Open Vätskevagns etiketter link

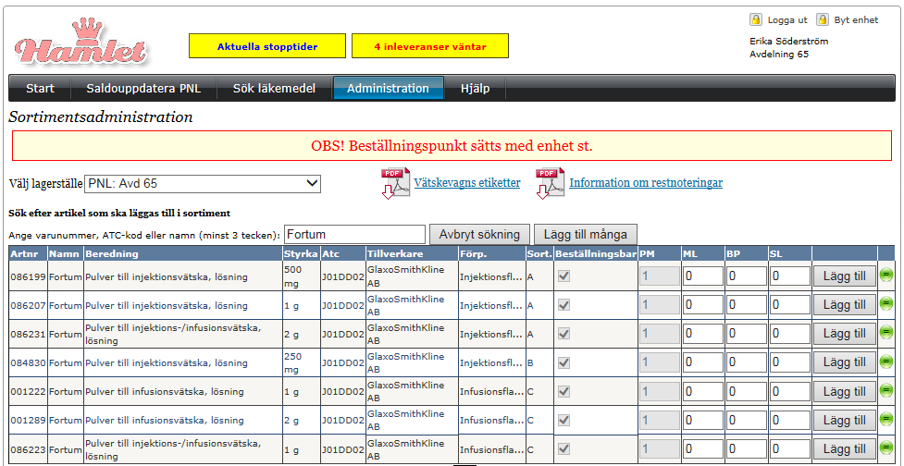pos(467,183)
